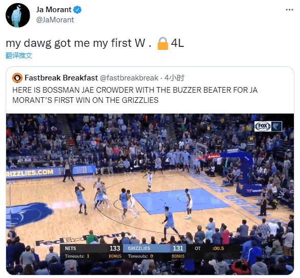Open Fastbreak Breakfast display name
The image size is (300, 278).
point(61,78)
